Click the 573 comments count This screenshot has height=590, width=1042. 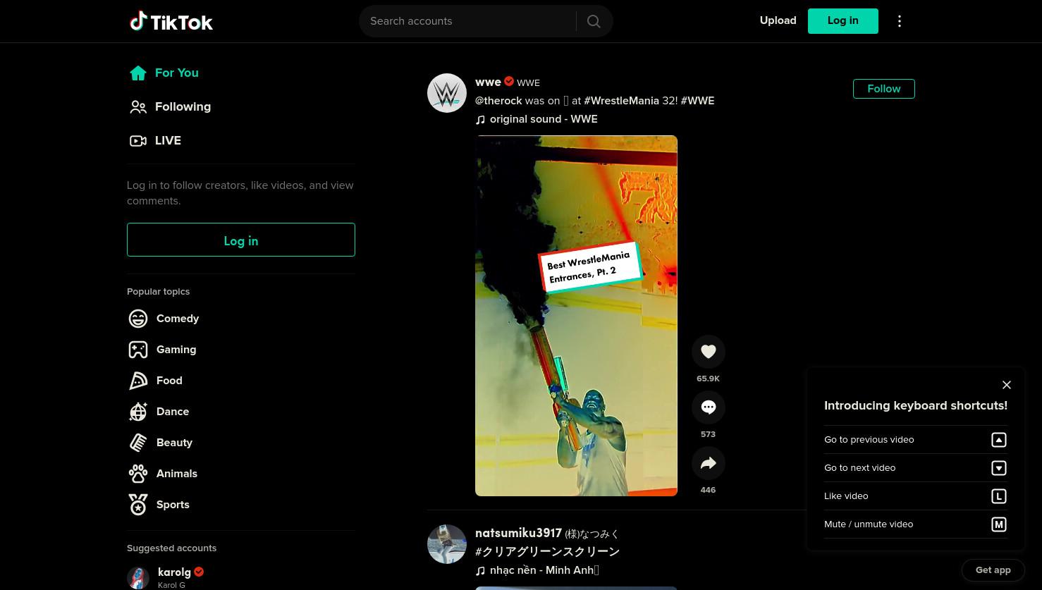(x=709, y=435)
